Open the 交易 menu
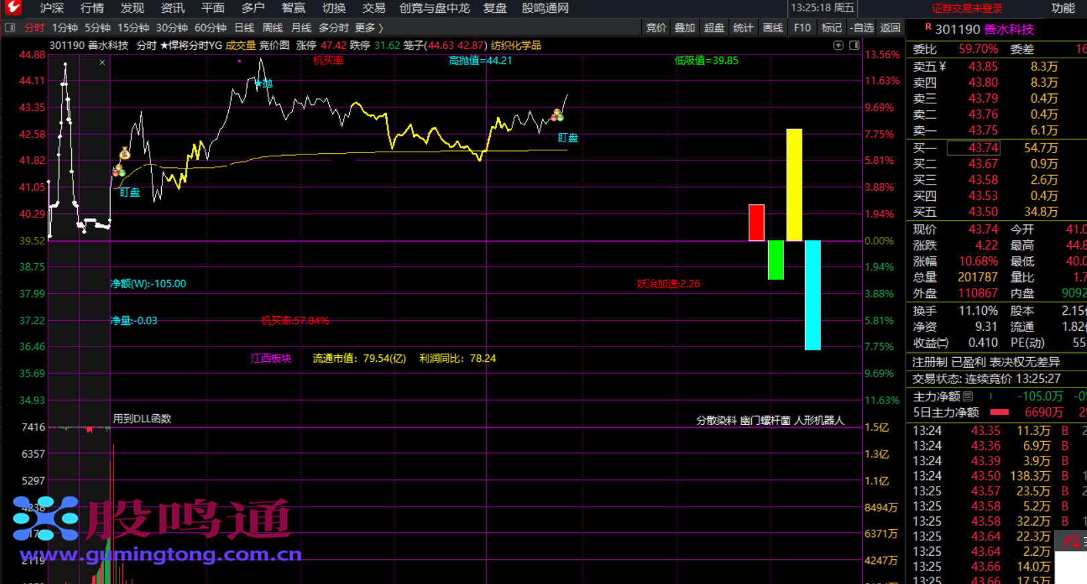This screenshot has height=584, width=1087. [373, 8]
